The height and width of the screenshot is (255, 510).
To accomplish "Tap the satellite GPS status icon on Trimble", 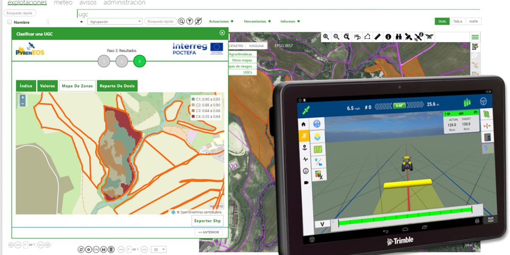I will click(x=306, y=110).
